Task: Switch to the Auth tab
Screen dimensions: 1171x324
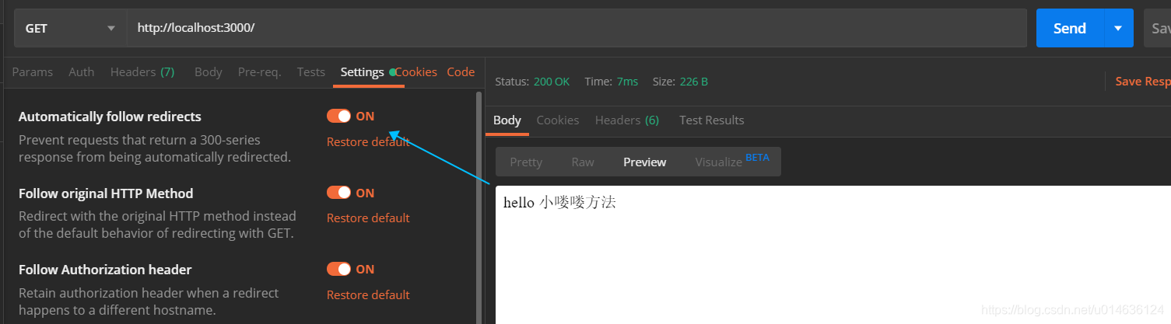Action: tap(82, 71)
